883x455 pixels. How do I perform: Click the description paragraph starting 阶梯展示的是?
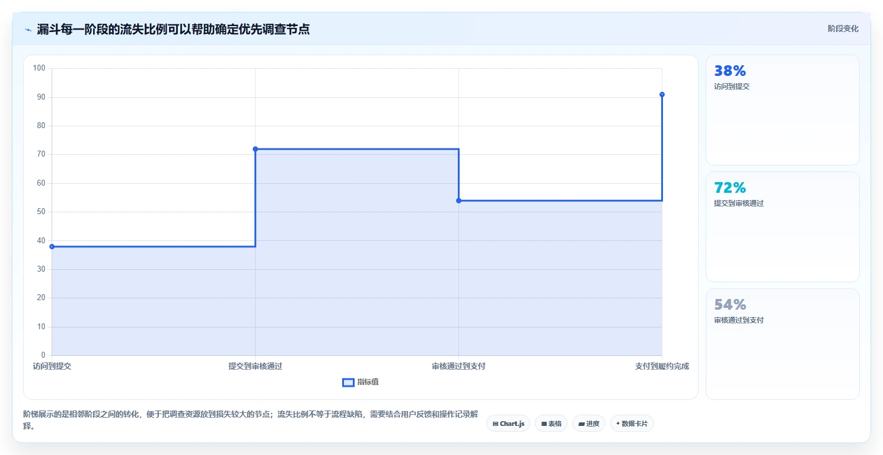pos(250,420)
